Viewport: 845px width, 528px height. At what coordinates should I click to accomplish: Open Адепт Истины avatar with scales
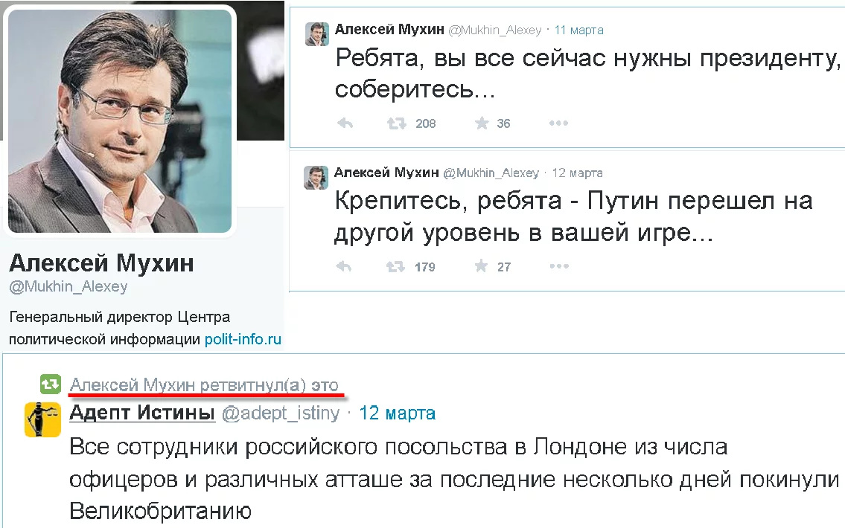[x=42, y=419]
